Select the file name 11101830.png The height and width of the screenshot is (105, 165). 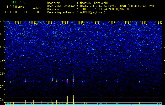click(x=14, y=7)
